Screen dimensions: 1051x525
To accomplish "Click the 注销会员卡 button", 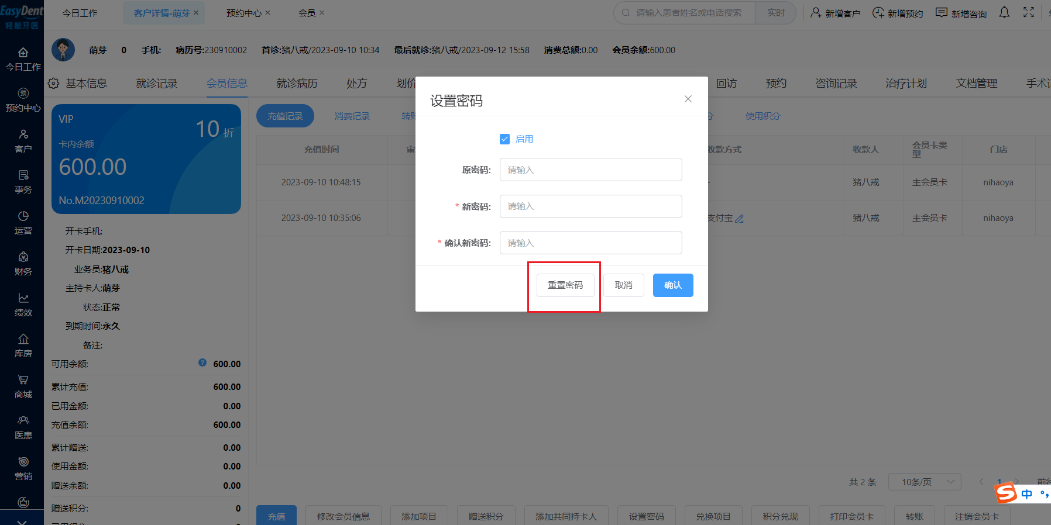I will (977, 516).
